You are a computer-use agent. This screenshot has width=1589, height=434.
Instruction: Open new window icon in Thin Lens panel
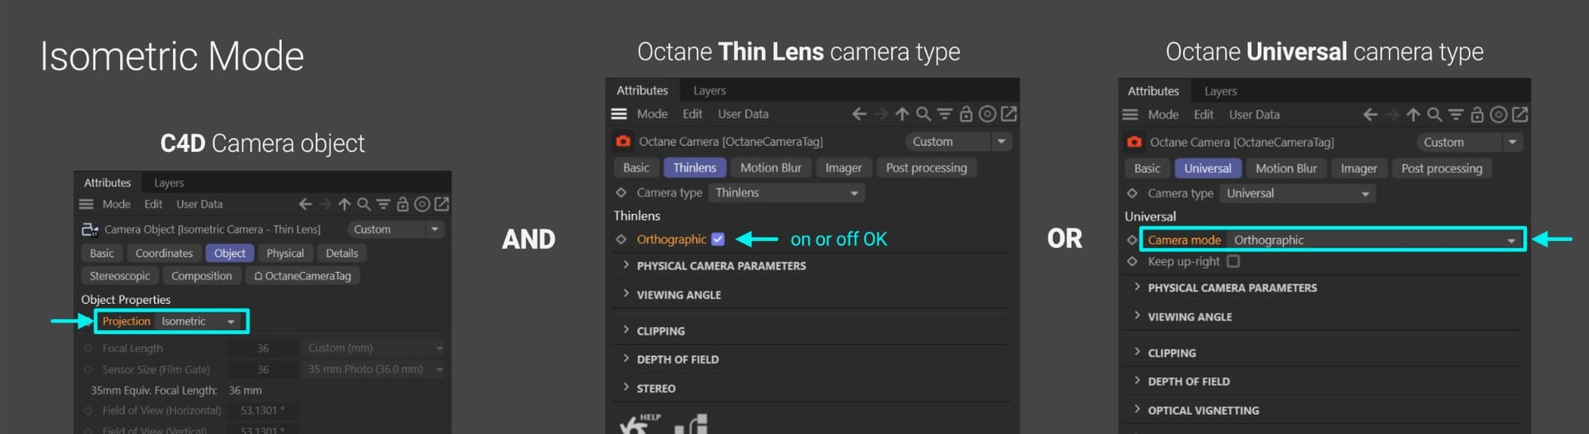pyautogui.click(x=1009, y=114)
